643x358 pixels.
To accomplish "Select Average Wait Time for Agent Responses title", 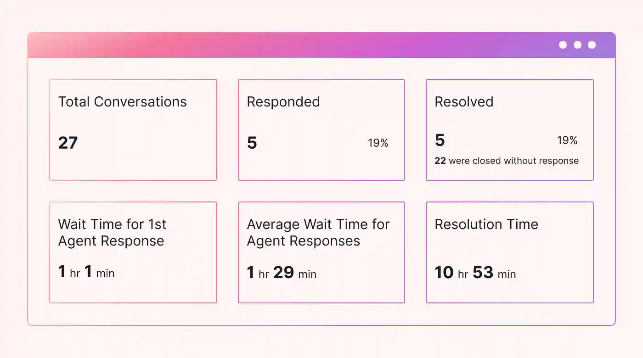I will pos(318,233).
